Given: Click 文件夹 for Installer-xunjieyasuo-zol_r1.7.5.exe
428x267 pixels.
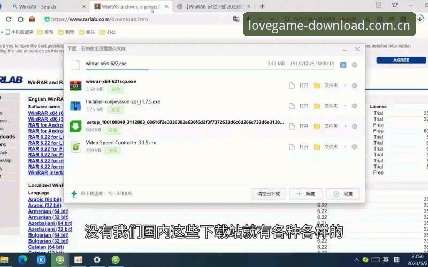Looking at the screenshot, I should (x=331, y=106).
